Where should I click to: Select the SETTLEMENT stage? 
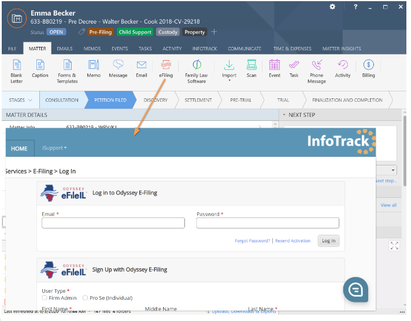pos(198,100)
